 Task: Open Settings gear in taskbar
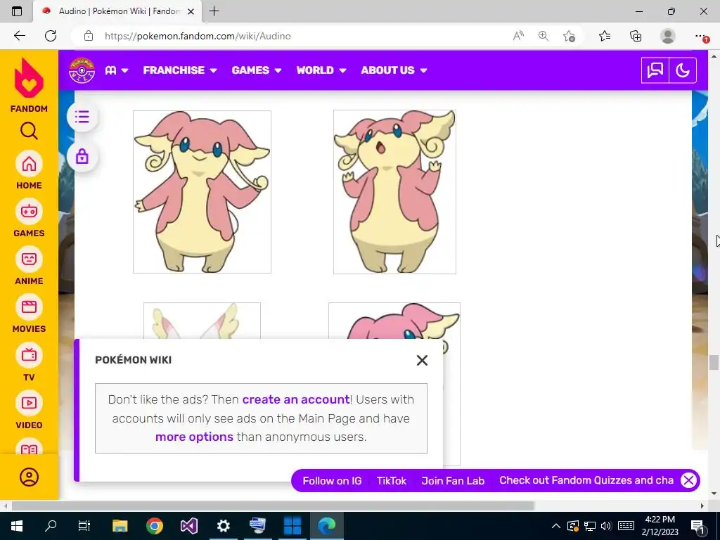click(223, 526)
